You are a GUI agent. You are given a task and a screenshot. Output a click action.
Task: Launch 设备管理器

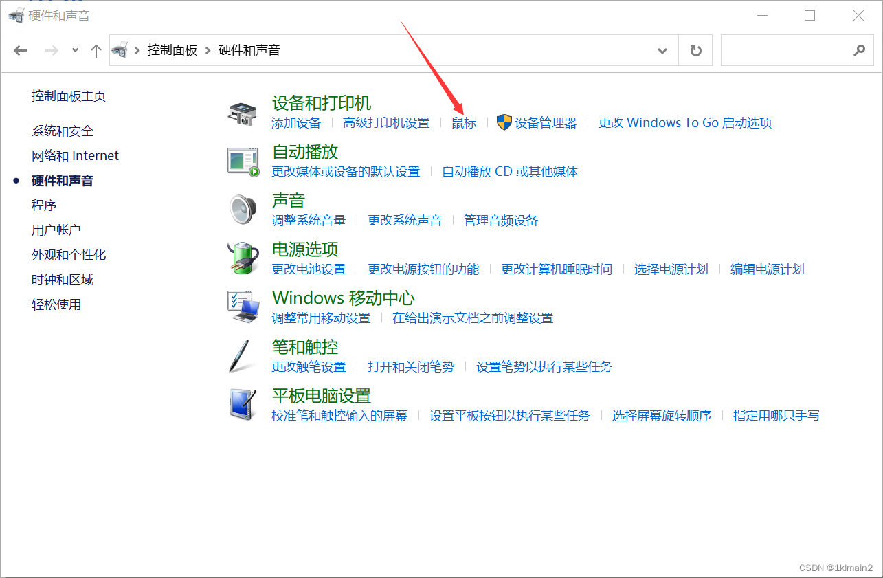pyautogui.click(x=546, y=123)
